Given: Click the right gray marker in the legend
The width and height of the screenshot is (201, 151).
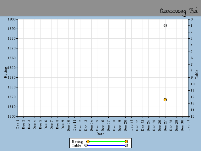Looking at the screenshot, I should pyautogui.click(x=126, y=145).
